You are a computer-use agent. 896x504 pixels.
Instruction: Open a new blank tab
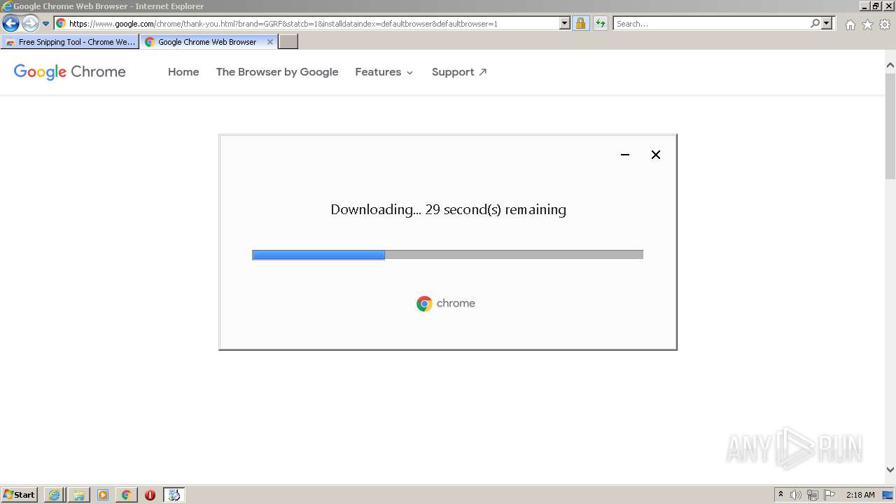[288, 42]
